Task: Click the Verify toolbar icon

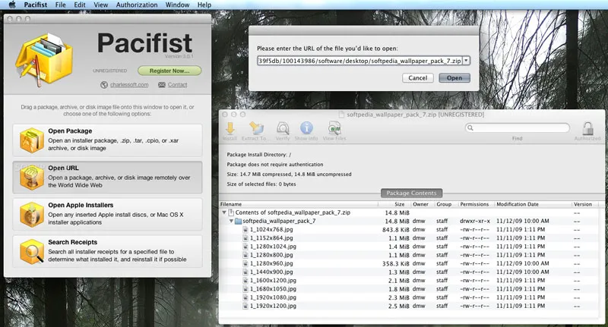Action: [283, 128]
